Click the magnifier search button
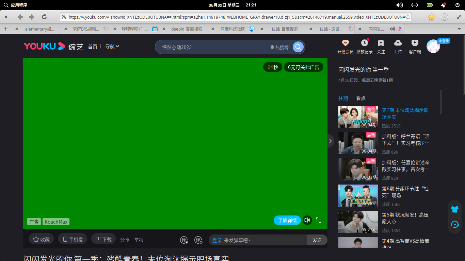The width and height of the screenshot is (465, 261). coord(298,47)
